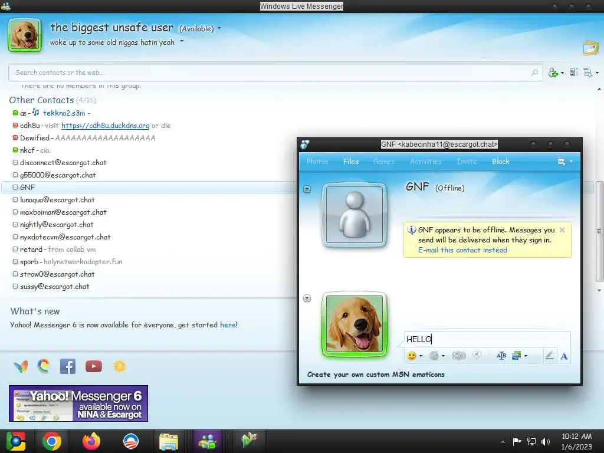Click the change font AB icon
This screenshot has height=453, width=604.
coord(501,356)
